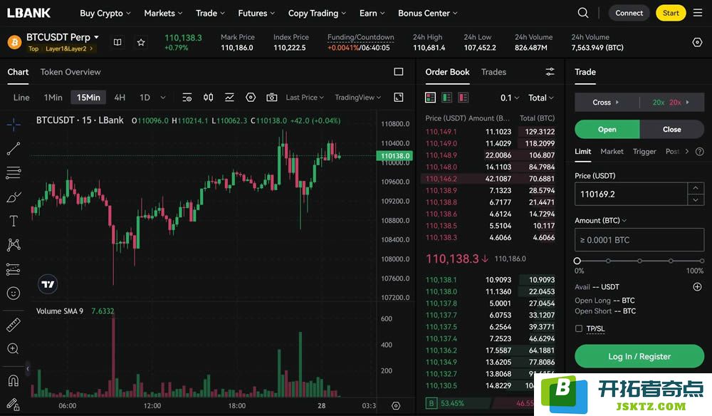This screenshot has width=712, height=416.
Task: Switch to the Trades tab
Action: pos(493,72)
